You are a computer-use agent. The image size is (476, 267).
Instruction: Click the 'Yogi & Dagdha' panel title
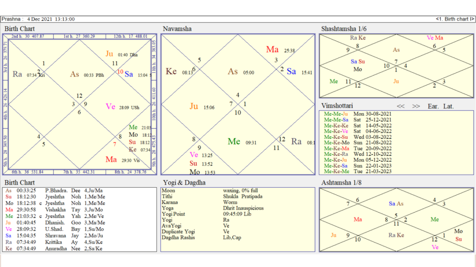184,183
